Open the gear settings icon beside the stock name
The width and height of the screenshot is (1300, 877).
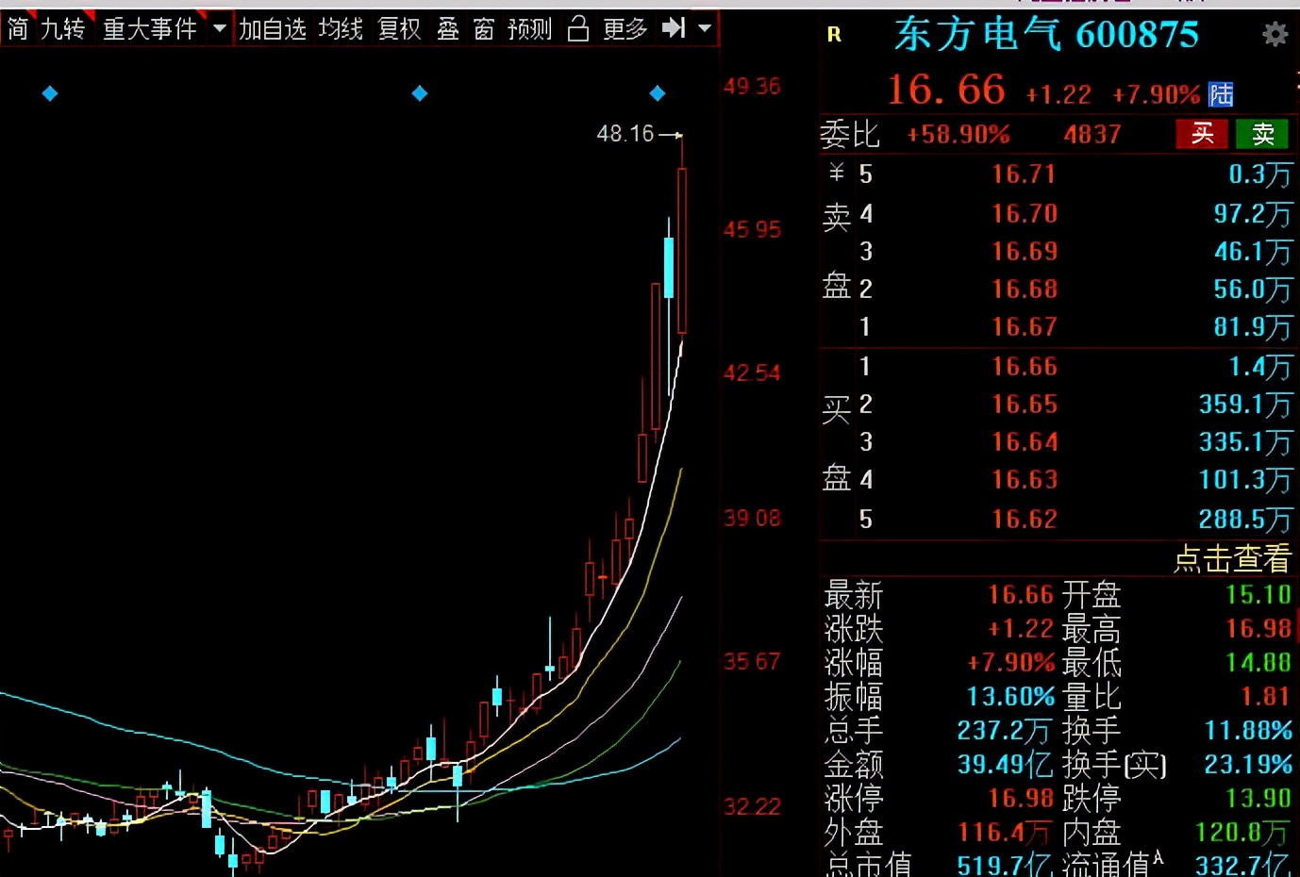coord(1275,35)
